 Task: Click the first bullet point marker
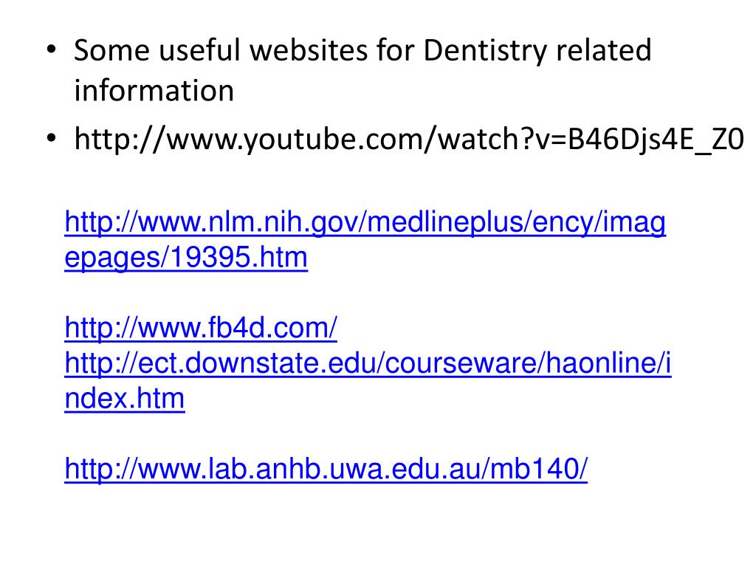point(51,49)
